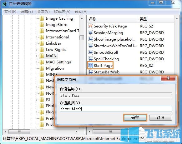
Task: Select the StatusBarWeb value name
Action: pyautogui.click(x=107, y=72)
